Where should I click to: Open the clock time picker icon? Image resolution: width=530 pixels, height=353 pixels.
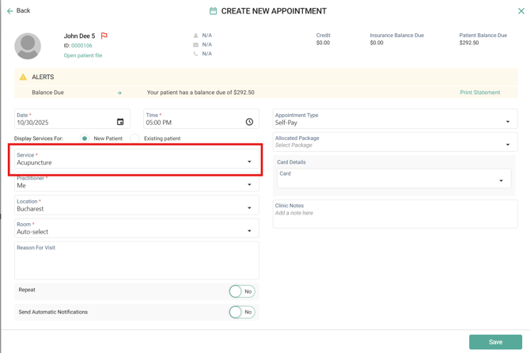point(249,122)
